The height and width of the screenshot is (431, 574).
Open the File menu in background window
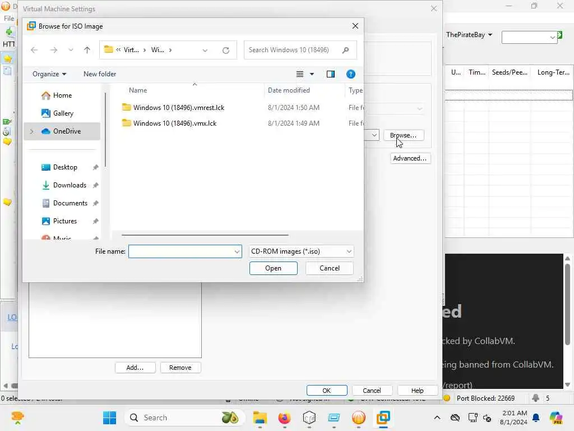point(9,19)
